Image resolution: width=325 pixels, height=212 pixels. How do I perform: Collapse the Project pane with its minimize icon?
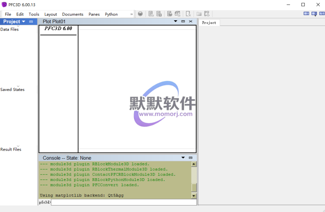click(31, 22)
